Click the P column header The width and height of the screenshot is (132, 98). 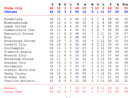[53, 4]
